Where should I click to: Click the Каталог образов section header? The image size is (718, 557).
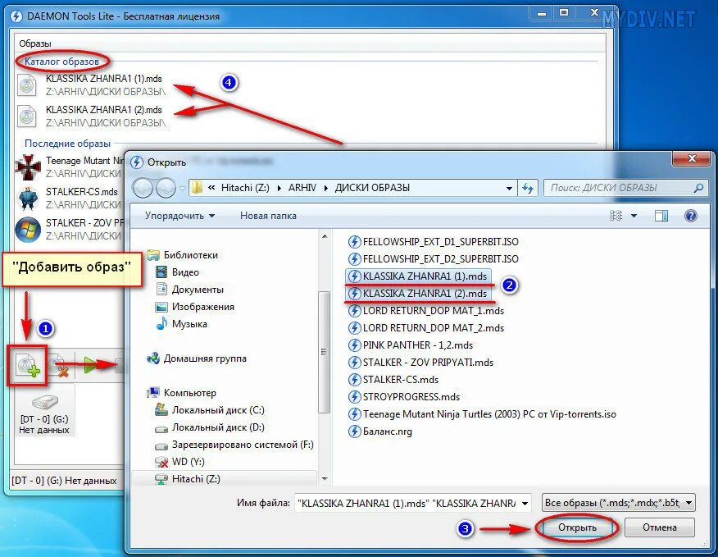tap(61, 62)
